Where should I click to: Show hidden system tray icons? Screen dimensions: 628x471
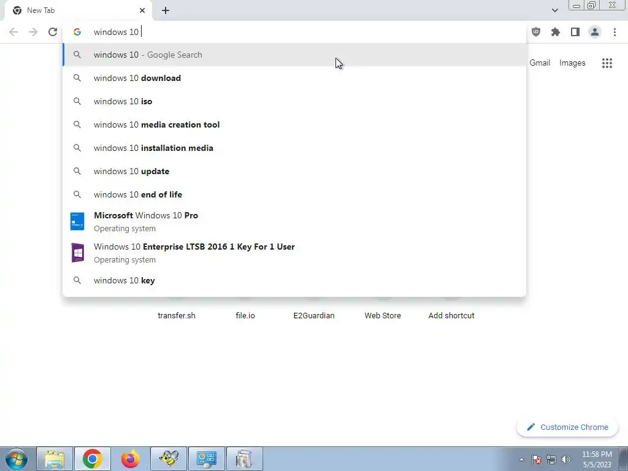(x=521, y=459)
